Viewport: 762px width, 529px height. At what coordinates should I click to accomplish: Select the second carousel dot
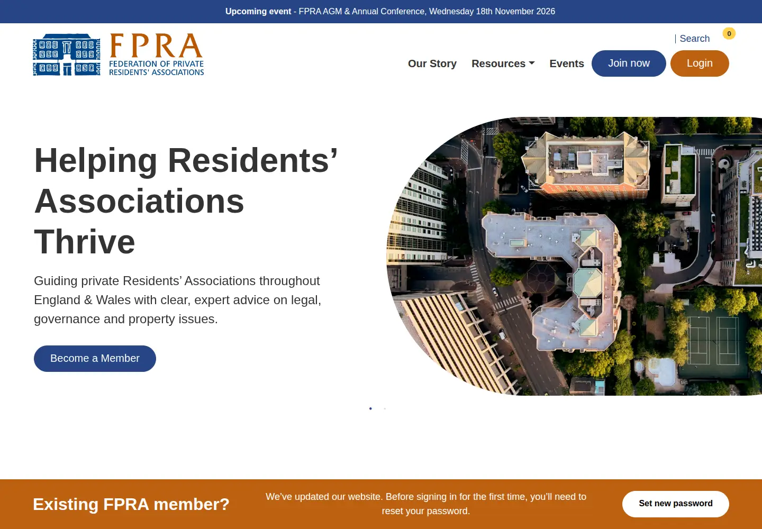(x=385, y=408)
